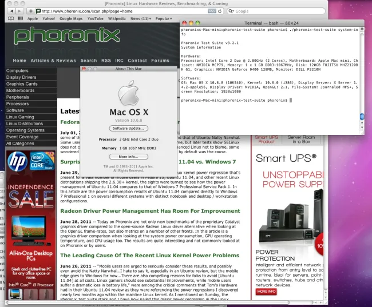Open the Contact menu item
Screen dimensions: 372x307
click(137, 61)
